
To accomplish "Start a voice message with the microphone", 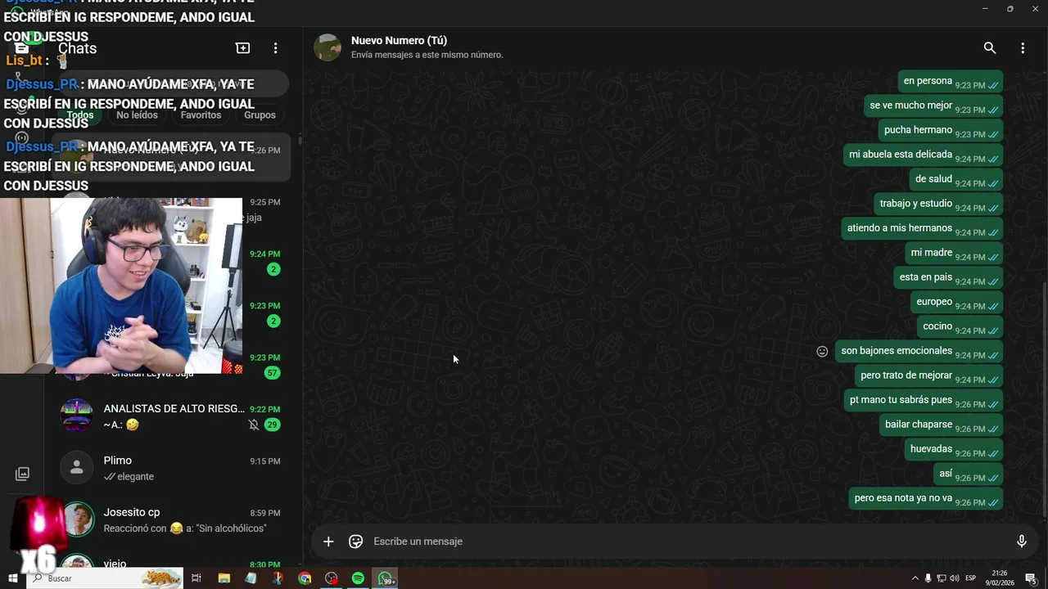I will tap(1021, 542).
